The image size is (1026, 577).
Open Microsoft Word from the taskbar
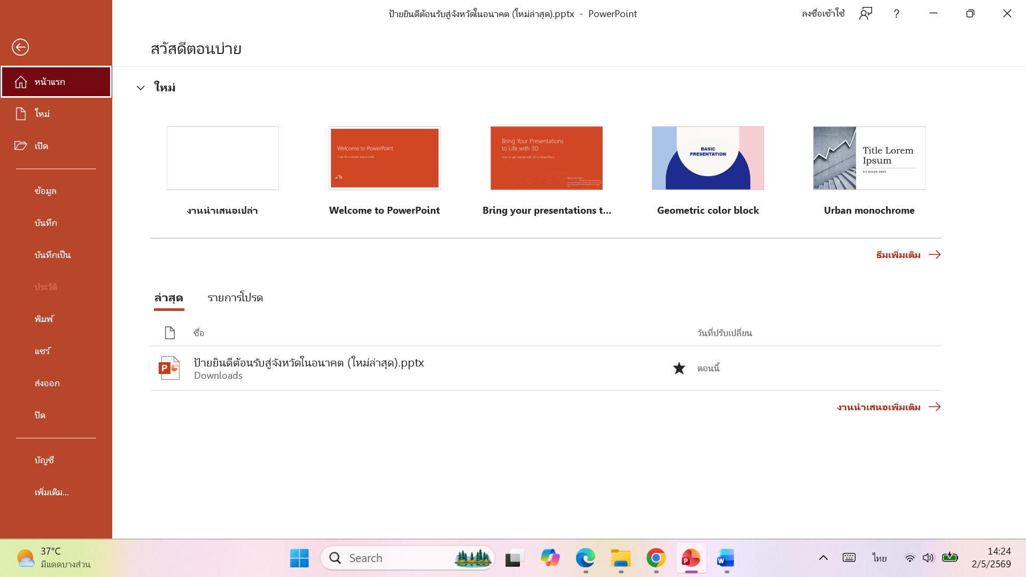pos(726,558)
